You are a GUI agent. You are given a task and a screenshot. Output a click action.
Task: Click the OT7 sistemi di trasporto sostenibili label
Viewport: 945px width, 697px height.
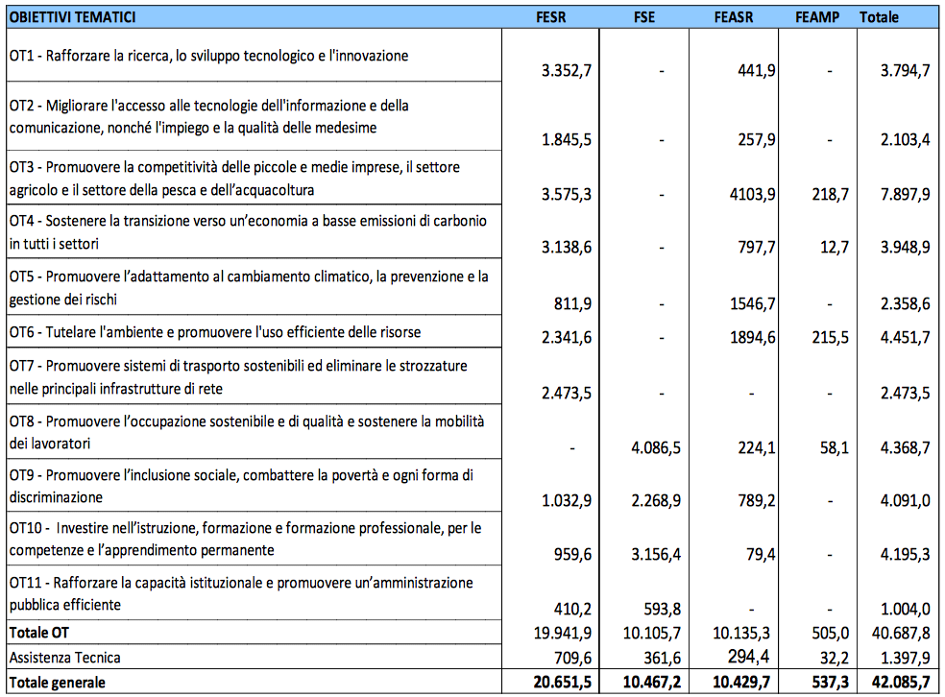tap(238, 377)
